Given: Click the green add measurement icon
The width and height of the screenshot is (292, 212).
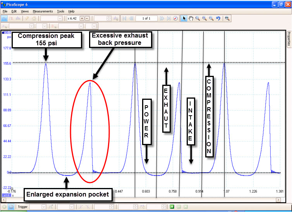Looking at the screenshot, I should point(172,207).
